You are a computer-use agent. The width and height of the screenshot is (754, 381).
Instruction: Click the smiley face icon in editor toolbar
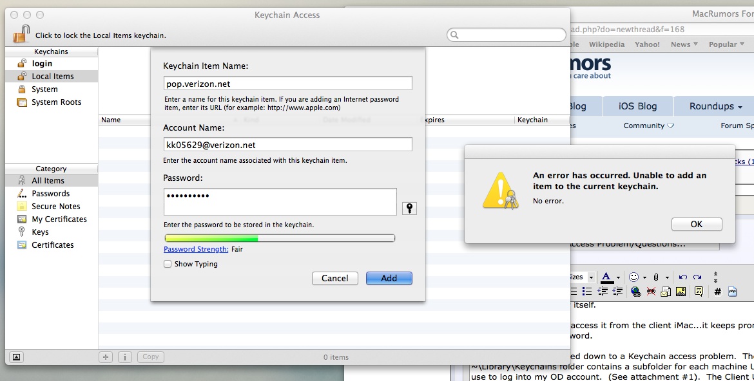click(633, 277)
